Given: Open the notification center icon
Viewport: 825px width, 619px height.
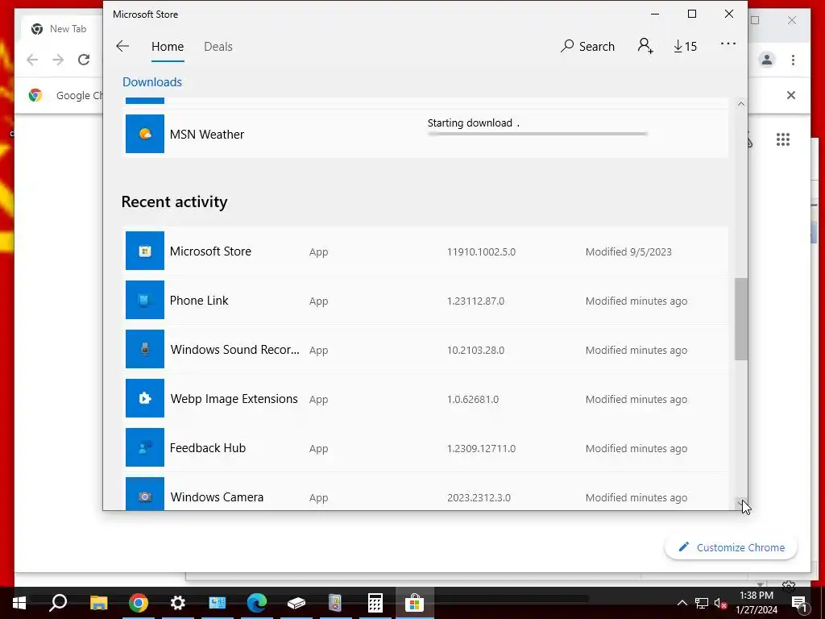Looking at the screenshot, I should point(799,603).
